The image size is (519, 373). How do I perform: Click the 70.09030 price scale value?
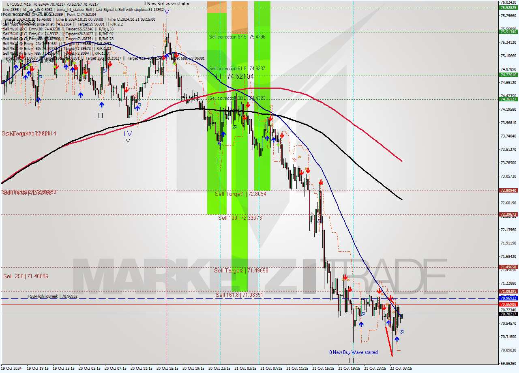point(508,350)
